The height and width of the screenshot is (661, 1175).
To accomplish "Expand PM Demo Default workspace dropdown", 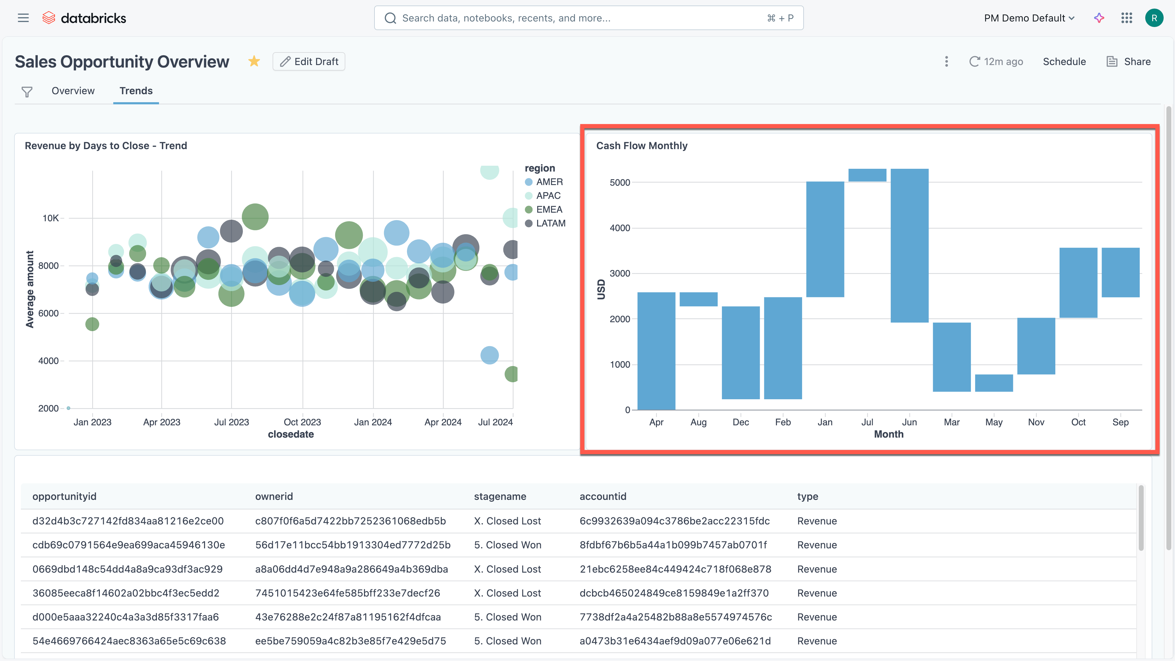I will [1029, 18].
